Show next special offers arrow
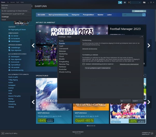This screenshot has height=137, width=156. (149, 102)
